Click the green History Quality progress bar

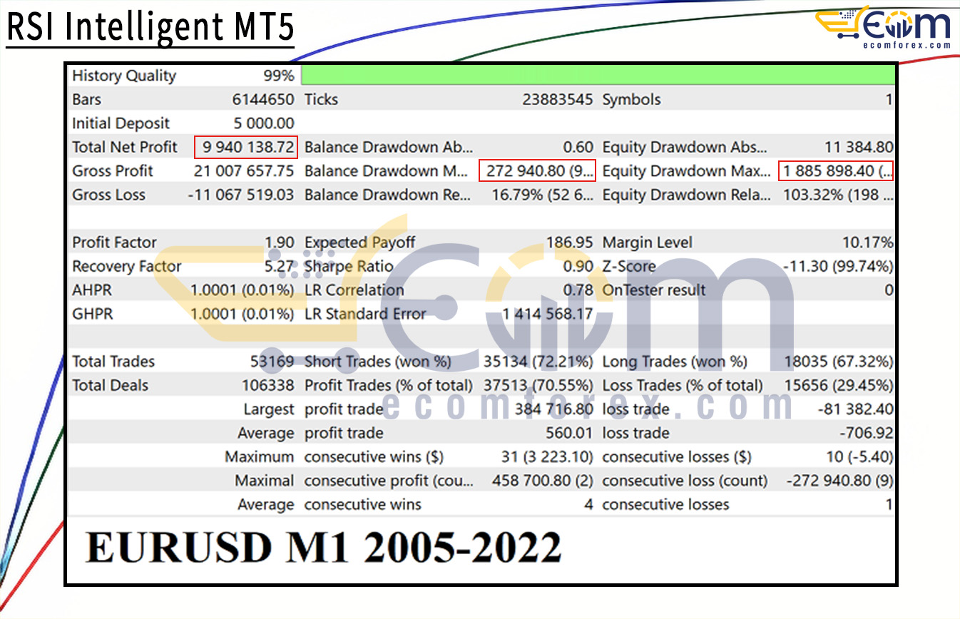(x=598, y=76)
